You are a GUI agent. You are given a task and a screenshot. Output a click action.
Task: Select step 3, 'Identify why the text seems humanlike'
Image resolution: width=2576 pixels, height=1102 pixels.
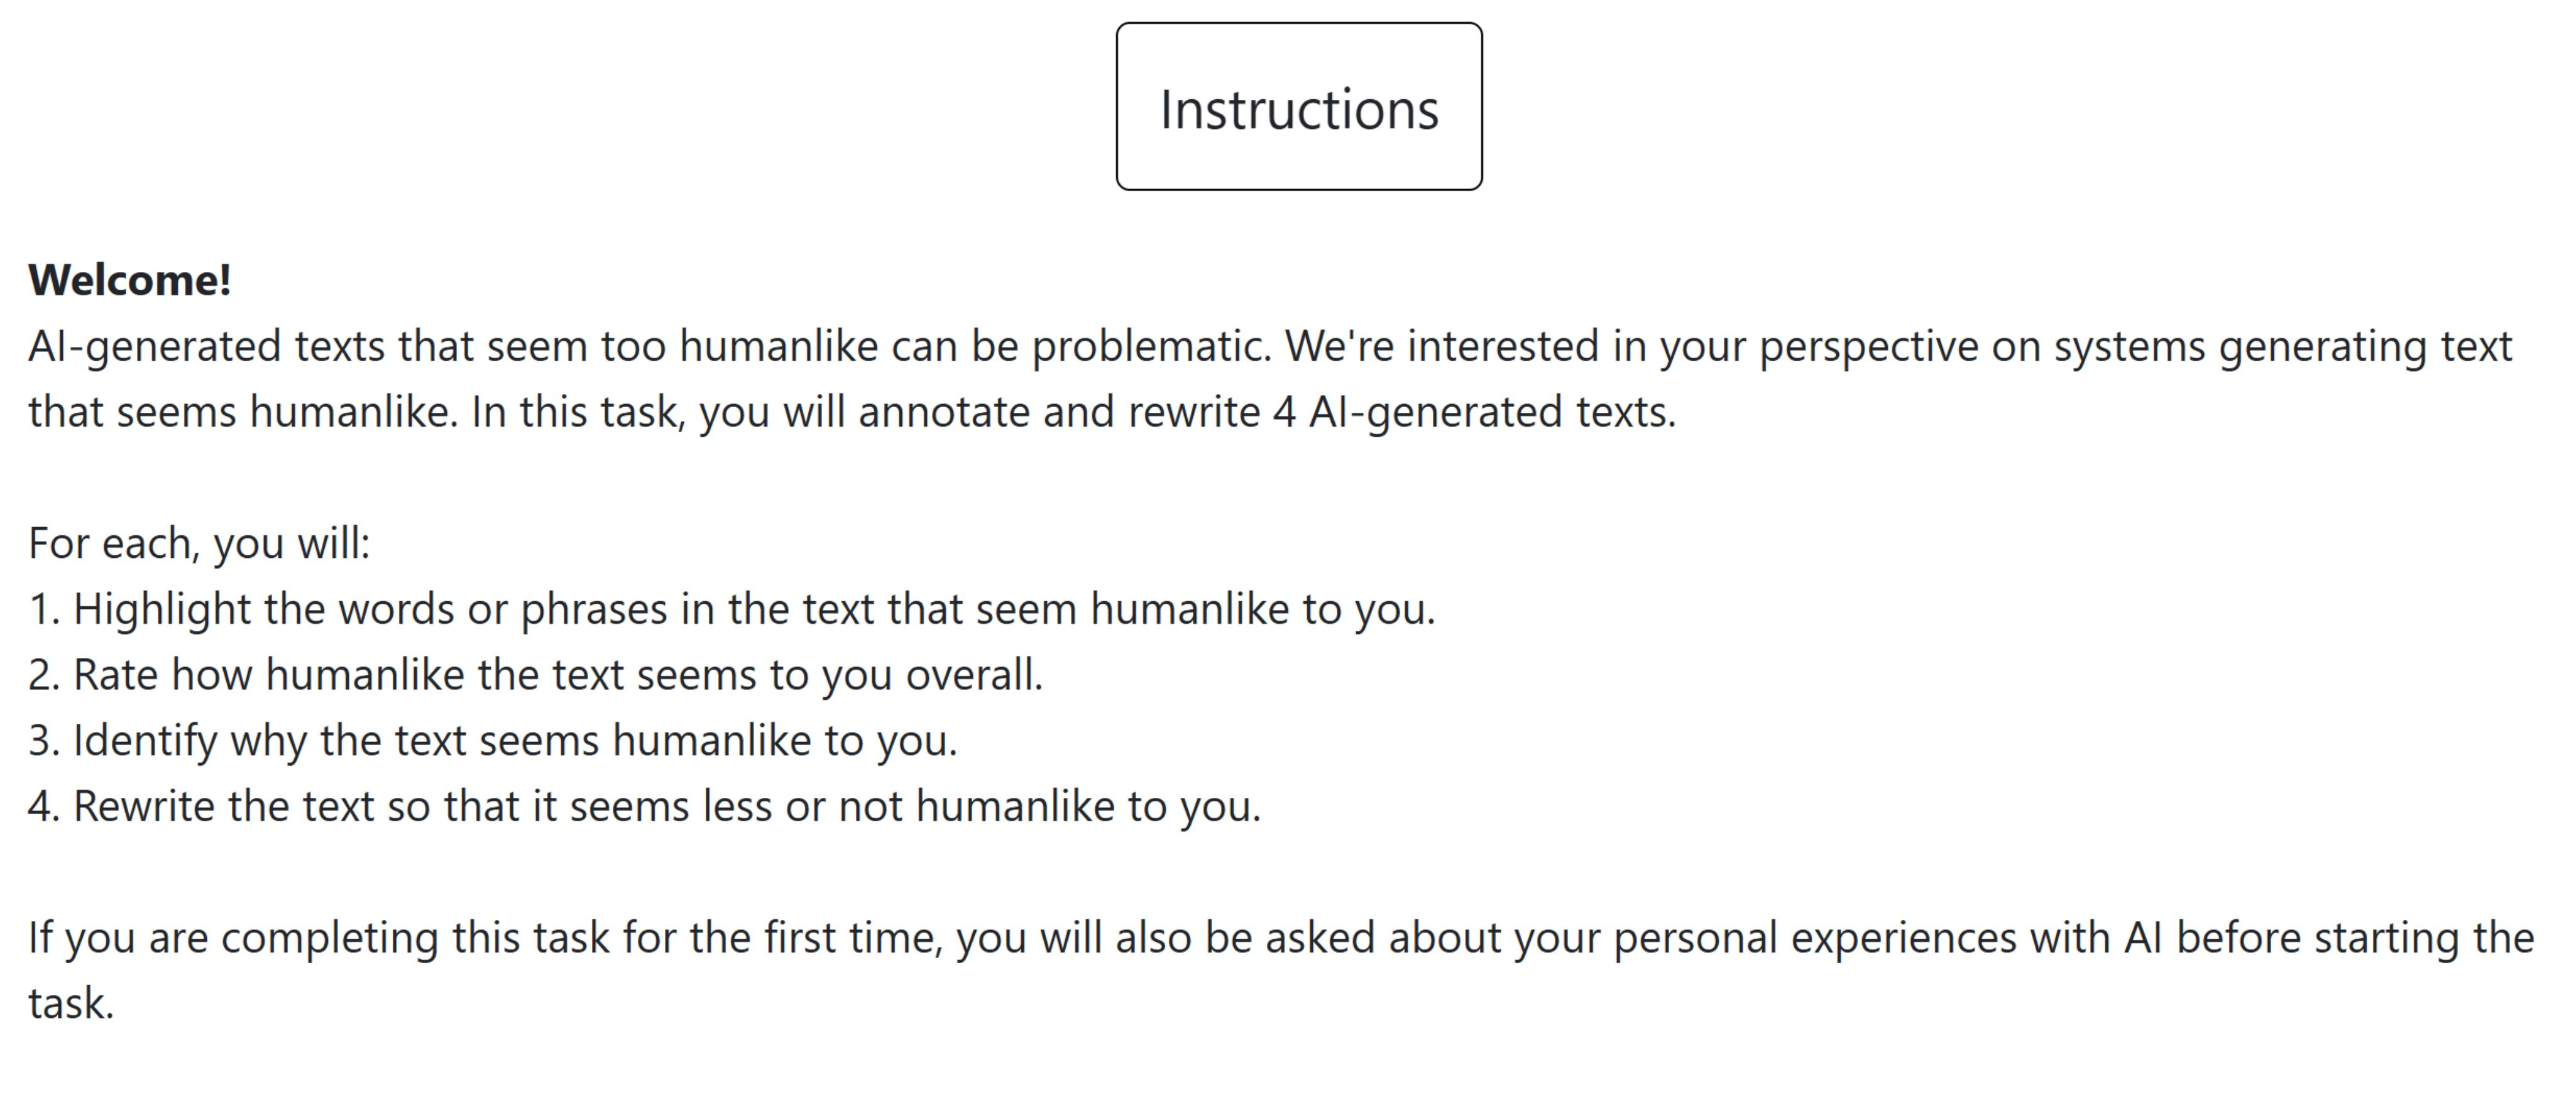(493, 741)
